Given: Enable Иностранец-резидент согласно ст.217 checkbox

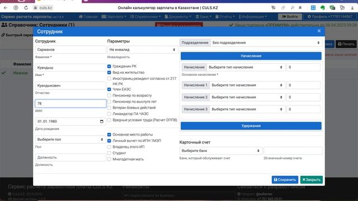Looking at the screenshot, I should tap(109, 79).
